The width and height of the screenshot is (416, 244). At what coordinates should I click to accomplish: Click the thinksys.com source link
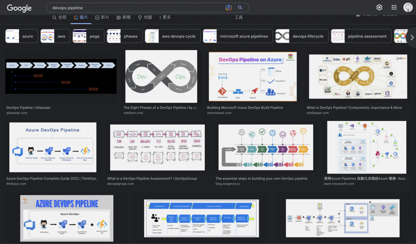[x=16, y=184]
